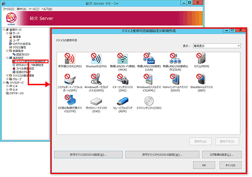Open the ファイル(F) menu
252x177 pixels.
tap(8, 9)
